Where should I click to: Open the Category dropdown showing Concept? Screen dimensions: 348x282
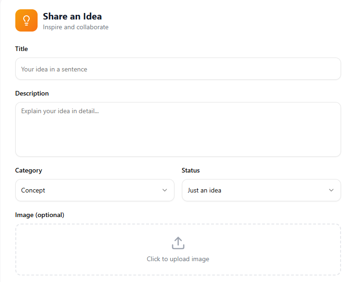pos(95,190)
